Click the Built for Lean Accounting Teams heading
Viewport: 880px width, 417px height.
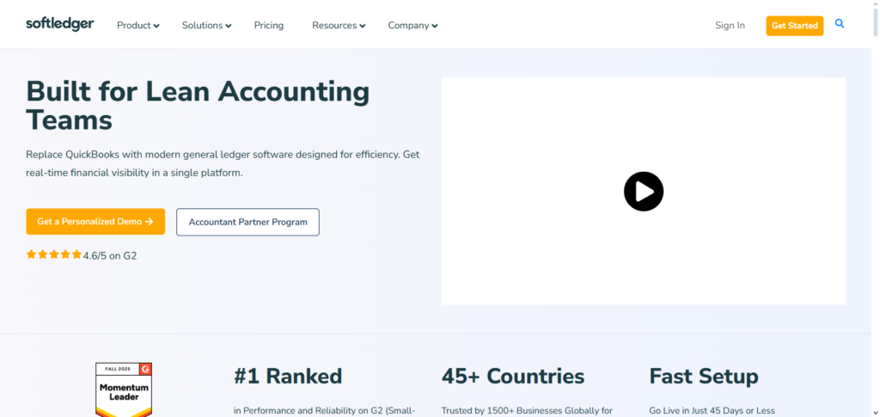(x=199, y=106)
